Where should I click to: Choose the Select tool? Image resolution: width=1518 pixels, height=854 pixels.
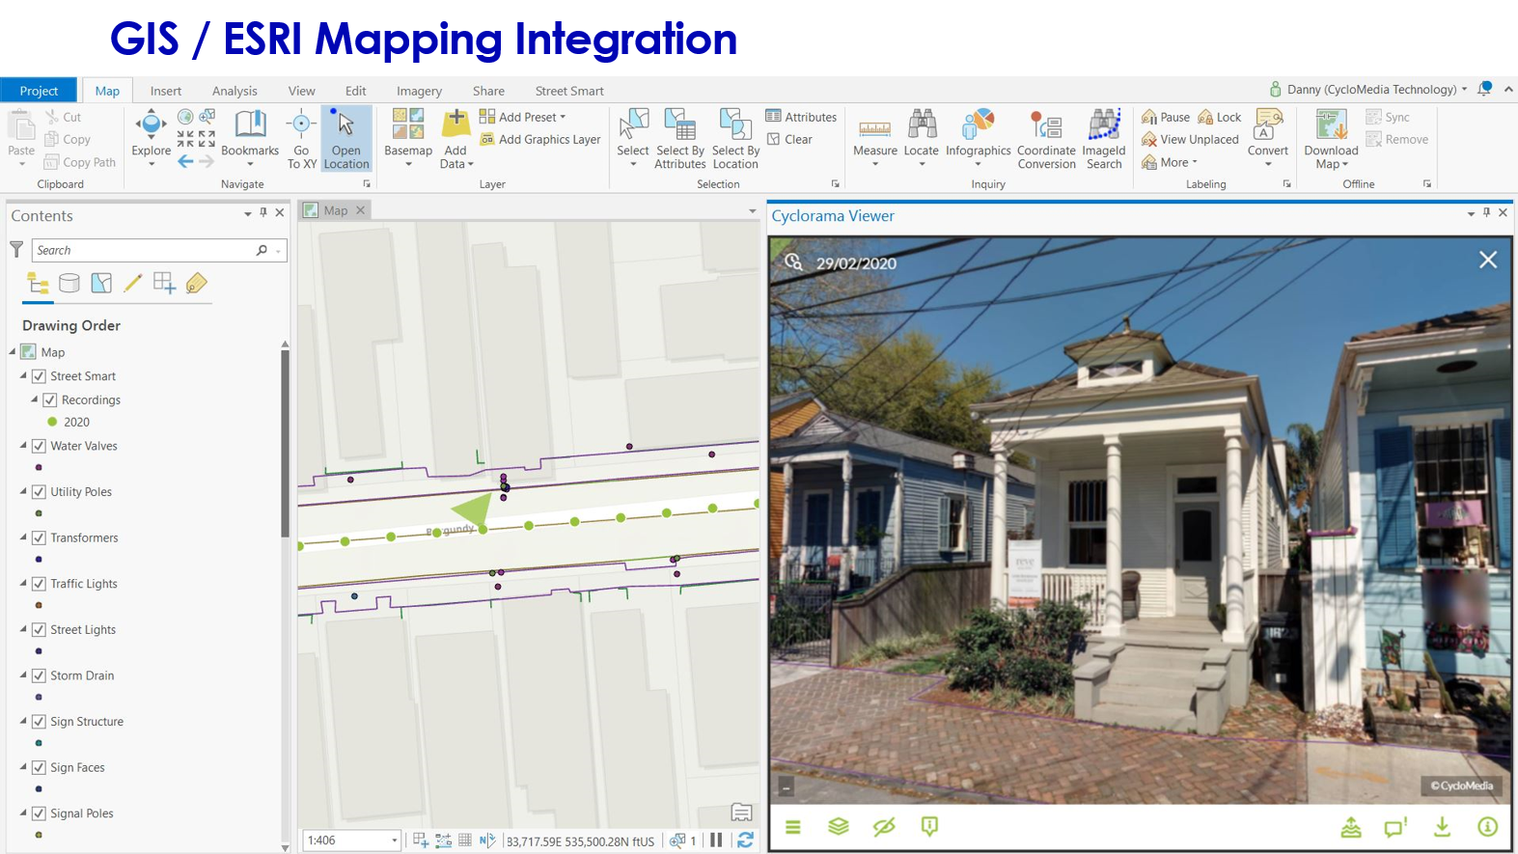[x=633, y=136]
